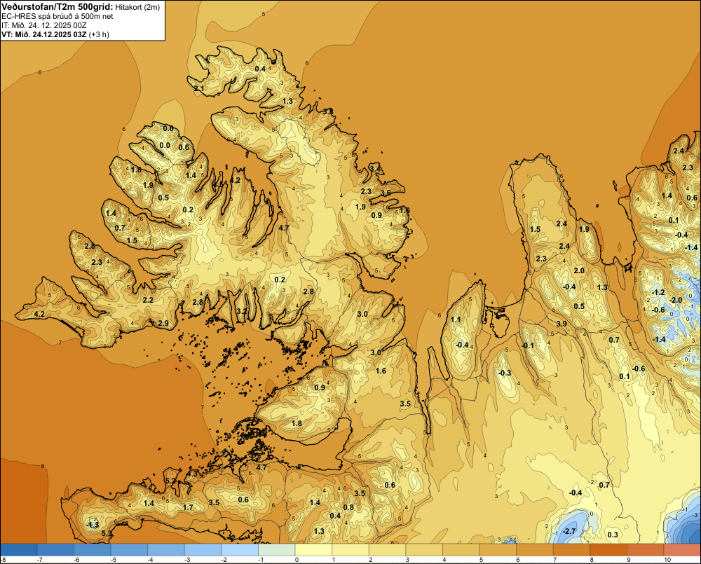Click the initial time "IT: Mið. 24. 12. 2025 00Z"
This screenshot has width=701, height=564.
[45, 25]
